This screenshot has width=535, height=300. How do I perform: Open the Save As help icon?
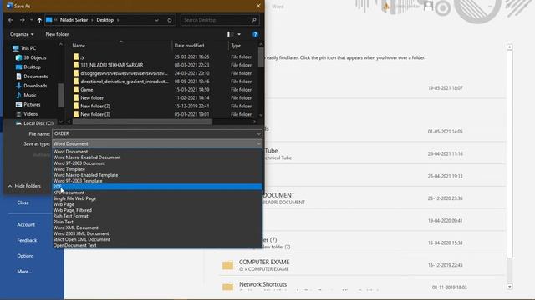(x=255, y=34)
